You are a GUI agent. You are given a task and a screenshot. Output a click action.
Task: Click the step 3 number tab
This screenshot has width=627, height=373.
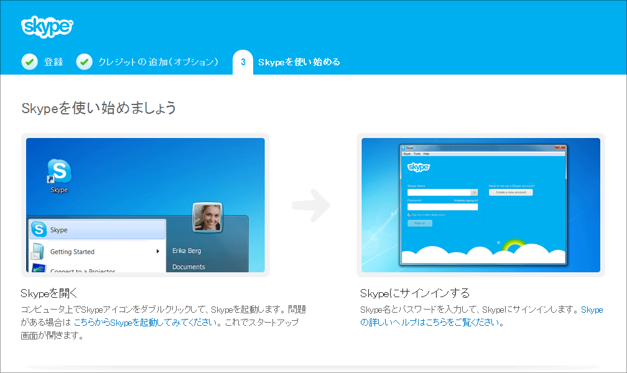pos(243,62)
